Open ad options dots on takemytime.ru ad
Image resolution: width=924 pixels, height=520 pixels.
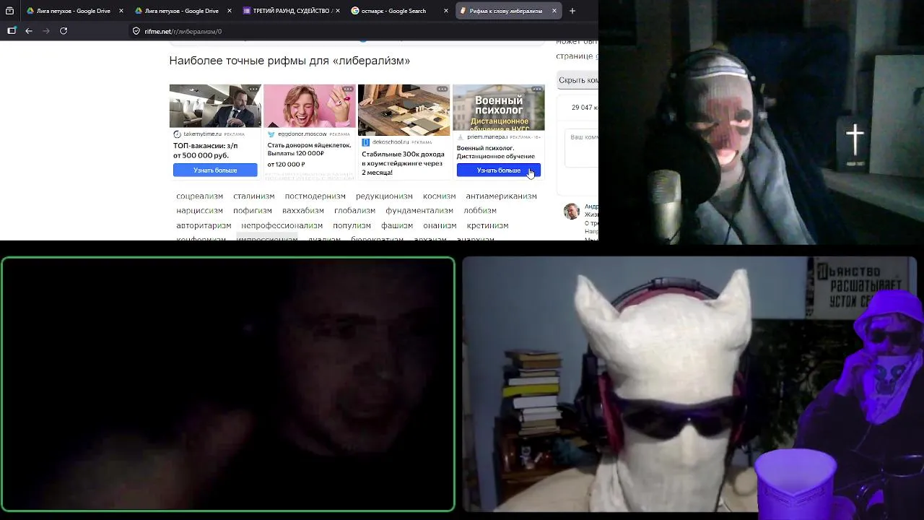253,90
